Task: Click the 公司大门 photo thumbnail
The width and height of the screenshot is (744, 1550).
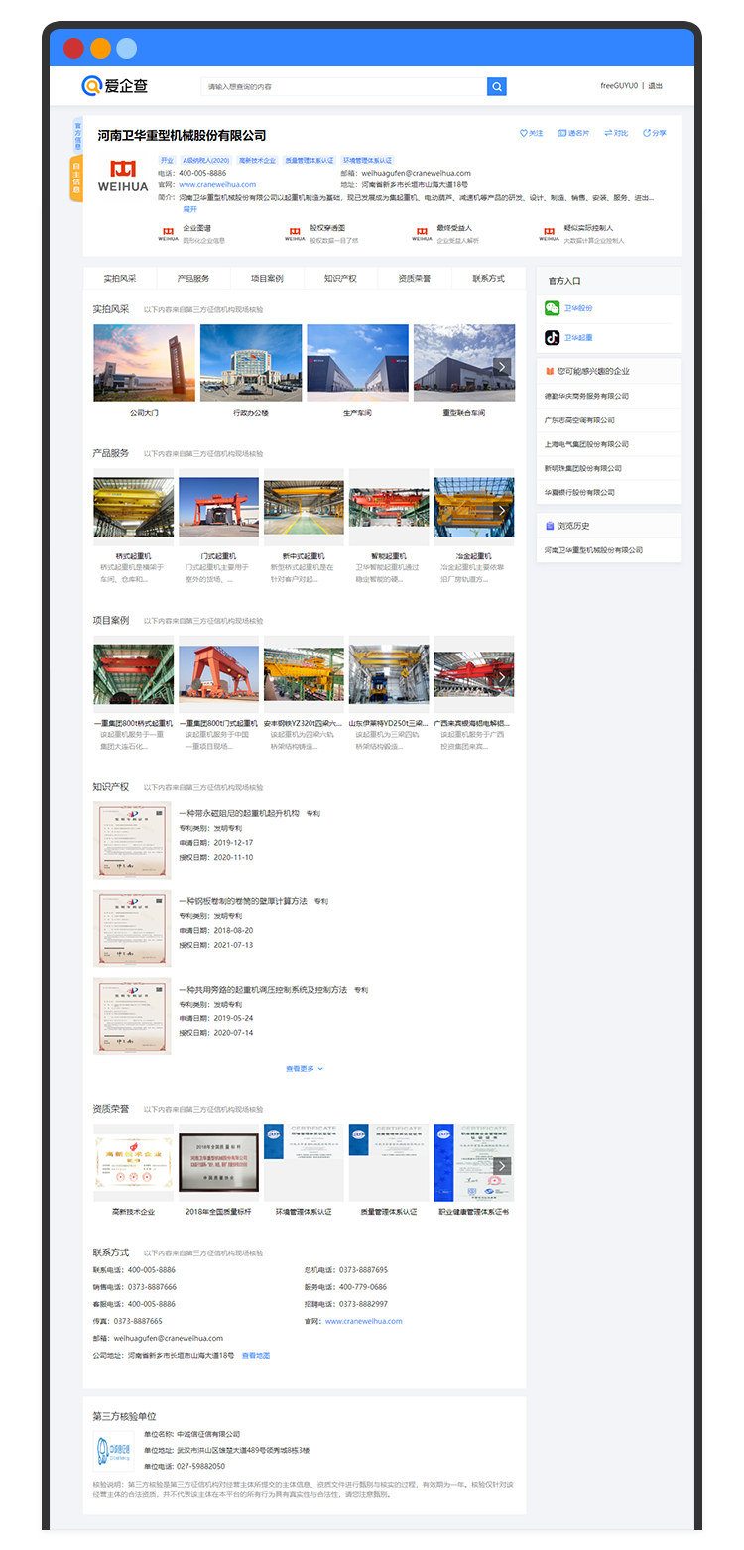Action: point(144,363)
